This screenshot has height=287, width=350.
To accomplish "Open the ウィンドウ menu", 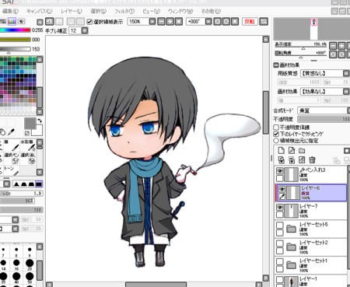I will (180, 12).
